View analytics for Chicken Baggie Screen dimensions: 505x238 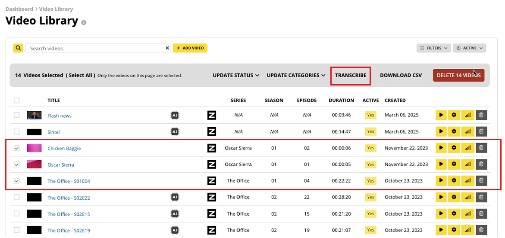pyautogui.click(x=467, y=148)
